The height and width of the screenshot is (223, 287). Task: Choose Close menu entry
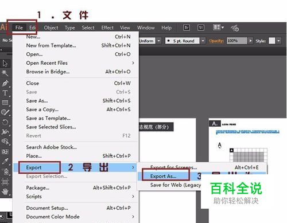(x=76, y=83)
